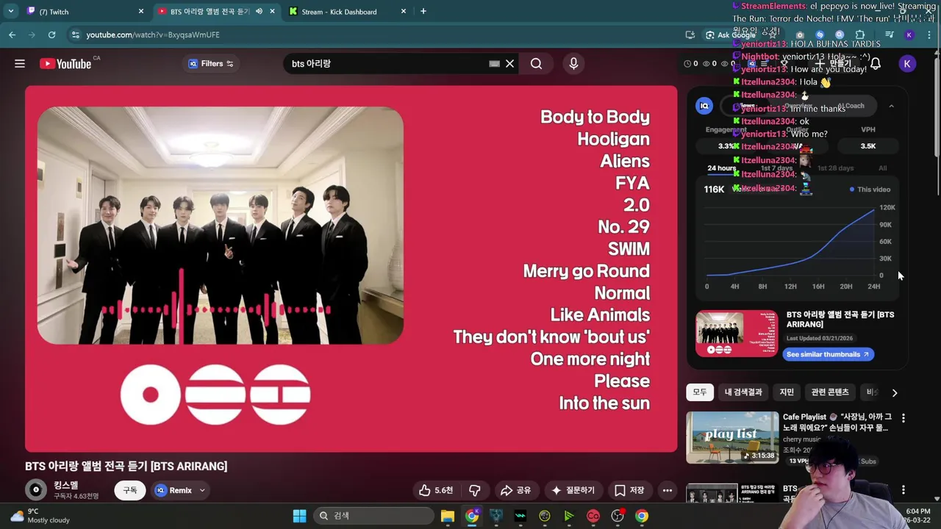Select the All timeframe tab
This screenshot has width=941, height=529.
883,168
